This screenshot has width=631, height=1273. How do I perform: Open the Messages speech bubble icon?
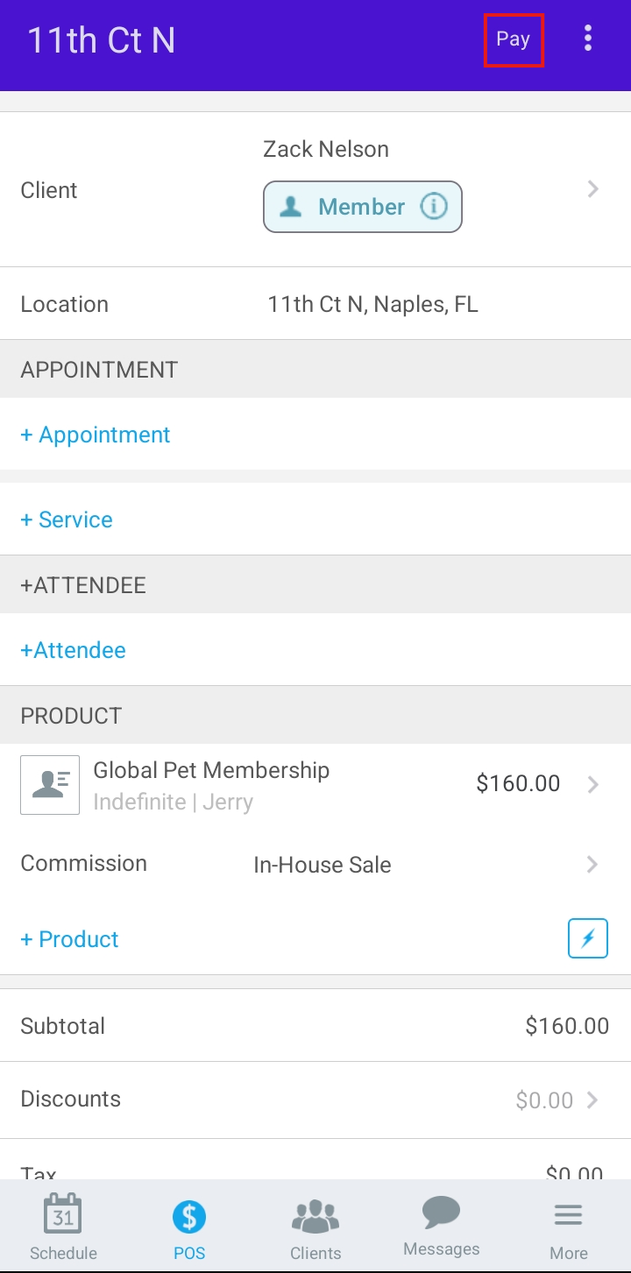click(x=442, y=1213)
